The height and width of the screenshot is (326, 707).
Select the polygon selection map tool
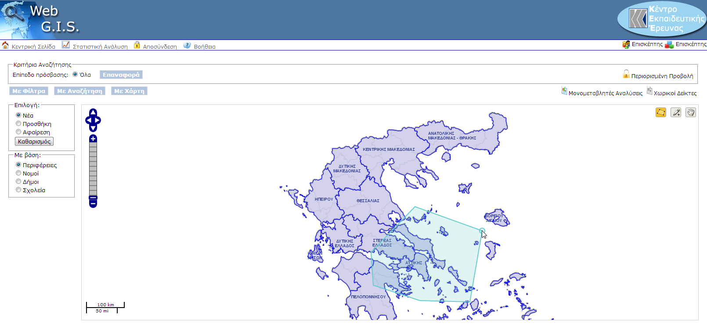click(x=661, y=112)
